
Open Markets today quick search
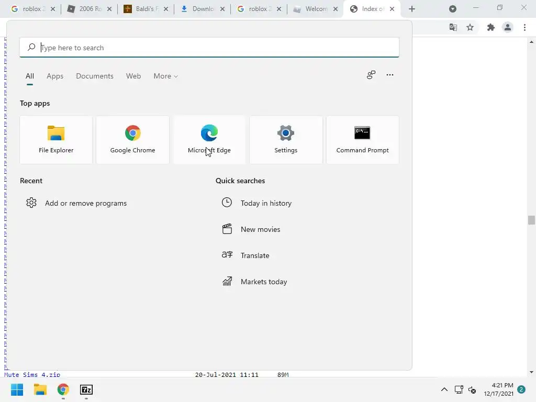[255, 282]
